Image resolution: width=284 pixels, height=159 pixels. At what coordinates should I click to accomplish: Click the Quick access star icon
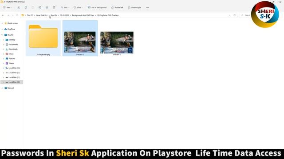5,23
